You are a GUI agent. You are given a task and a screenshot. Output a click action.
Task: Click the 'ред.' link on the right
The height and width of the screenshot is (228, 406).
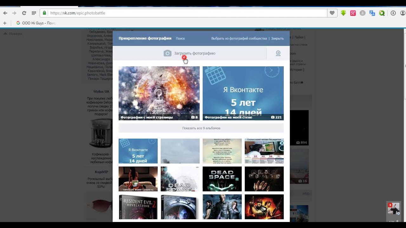306,193
